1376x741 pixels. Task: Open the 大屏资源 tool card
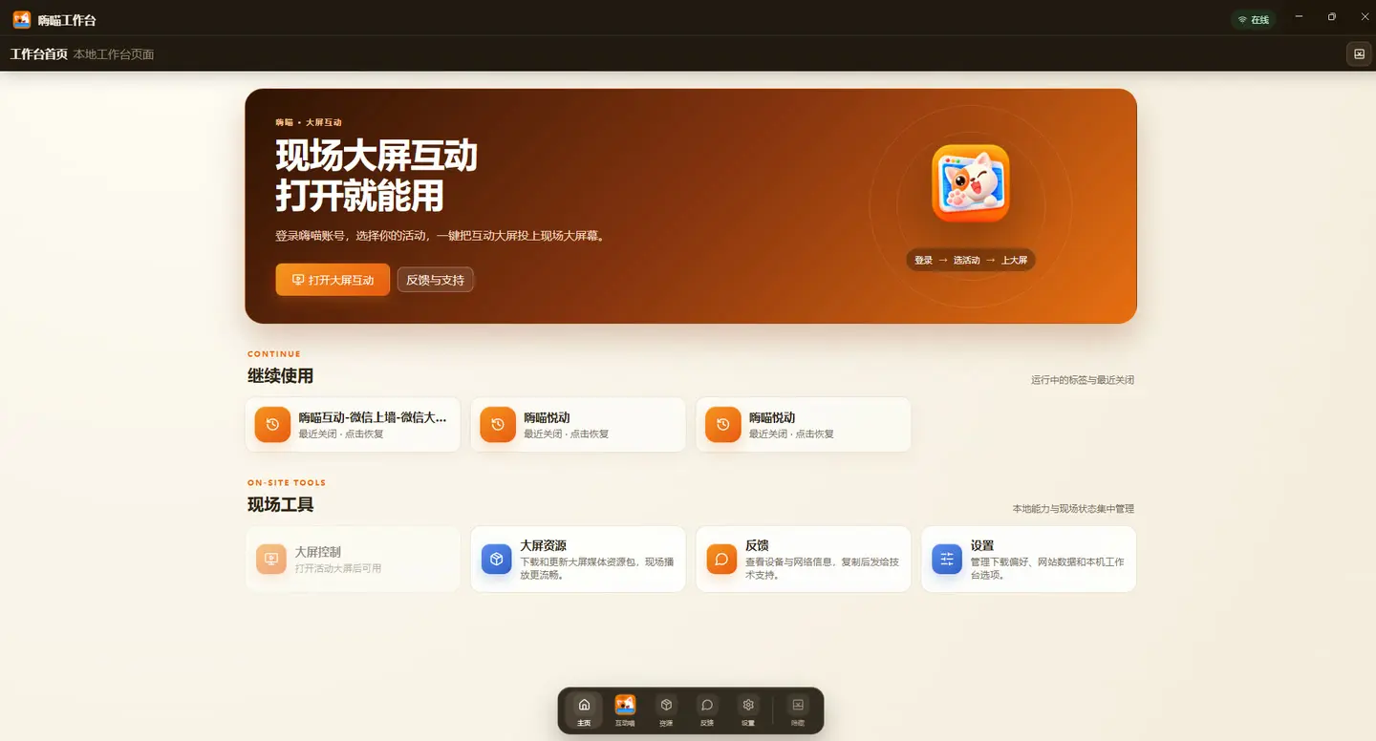[x=578, y=559]
